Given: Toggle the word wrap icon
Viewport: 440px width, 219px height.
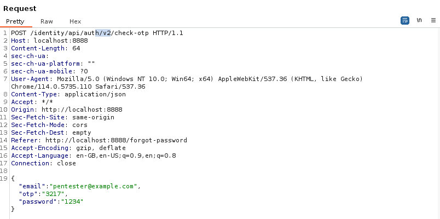Looking at the screenshot, I should click(x=405, y=20).
